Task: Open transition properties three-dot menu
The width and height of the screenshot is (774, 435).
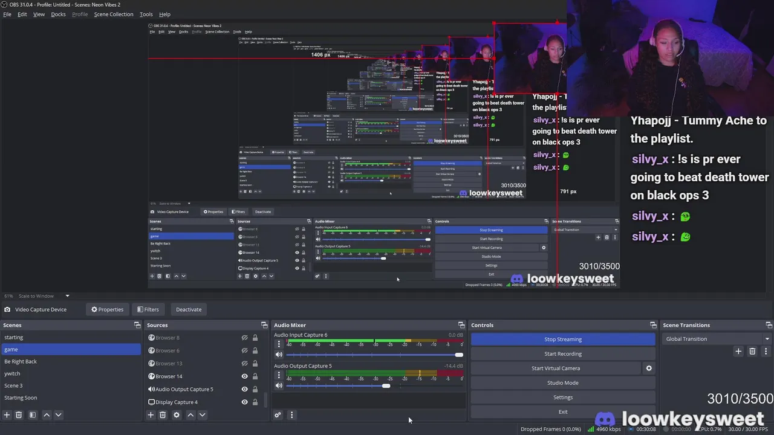Action: point(766,351)
